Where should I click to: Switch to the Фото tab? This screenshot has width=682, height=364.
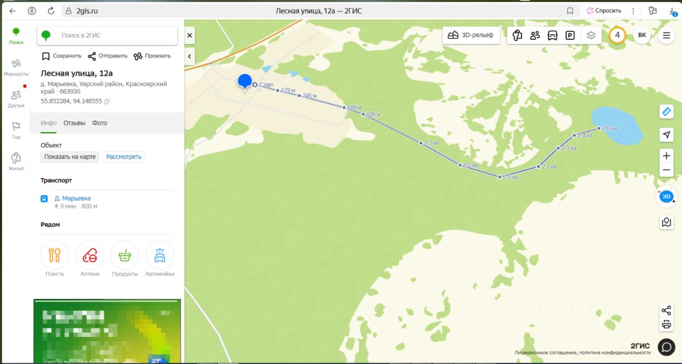pyautogui.click(x=100, y=123)
